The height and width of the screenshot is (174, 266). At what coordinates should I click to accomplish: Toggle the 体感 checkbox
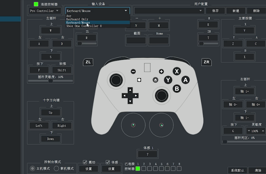[x=108, y=162]
